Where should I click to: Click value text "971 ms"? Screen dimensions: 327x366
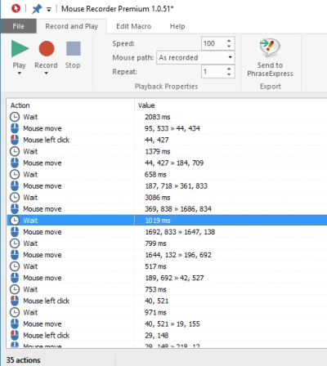tap(155, 312)
